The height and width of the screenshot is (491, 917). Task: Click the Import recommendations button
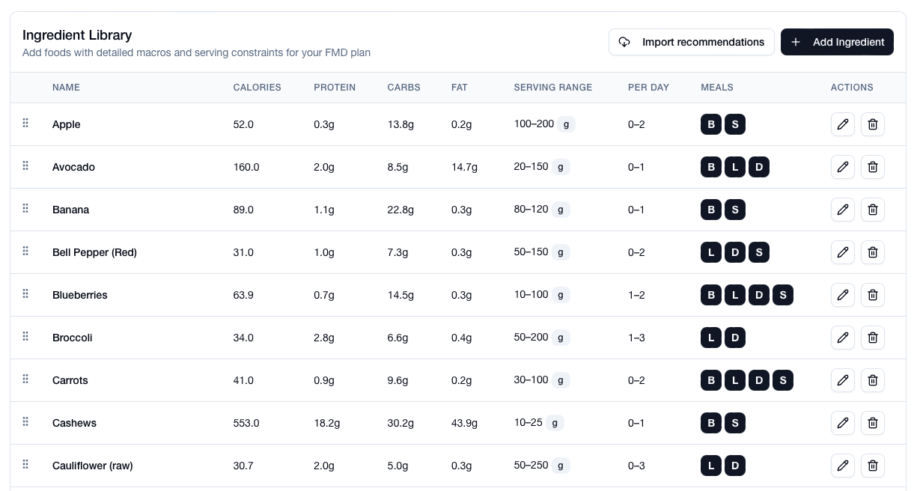click(x=691, y=42)
